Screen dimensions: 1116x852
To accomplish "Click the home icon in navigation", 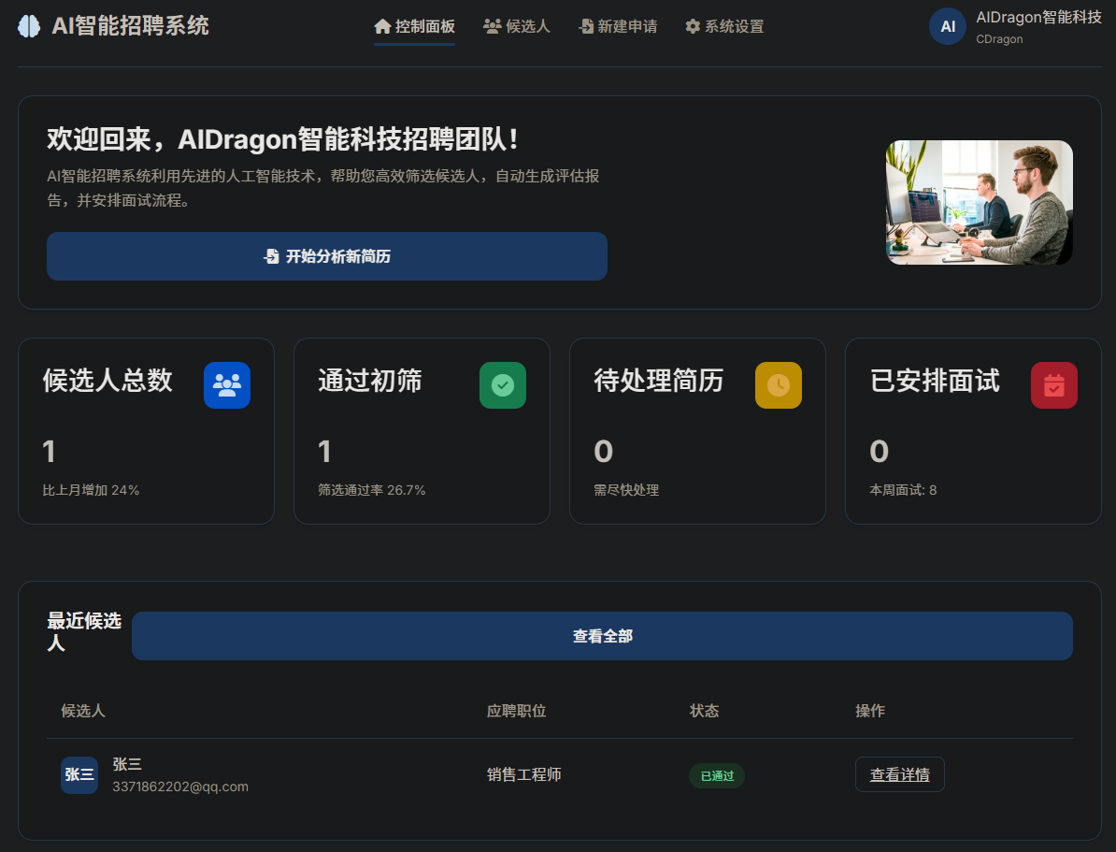I will (382, 26).
